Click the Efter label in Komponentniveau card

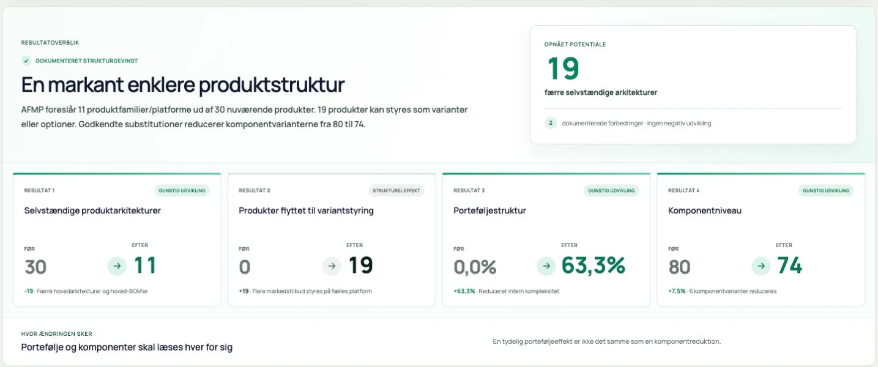pyautogui.click(x=784, y=245)
